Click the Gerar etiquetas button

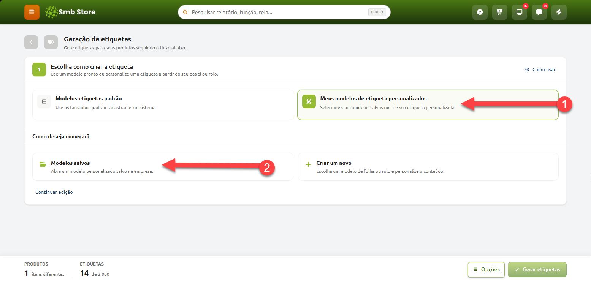pyautogui.click(x=537, y=270)
